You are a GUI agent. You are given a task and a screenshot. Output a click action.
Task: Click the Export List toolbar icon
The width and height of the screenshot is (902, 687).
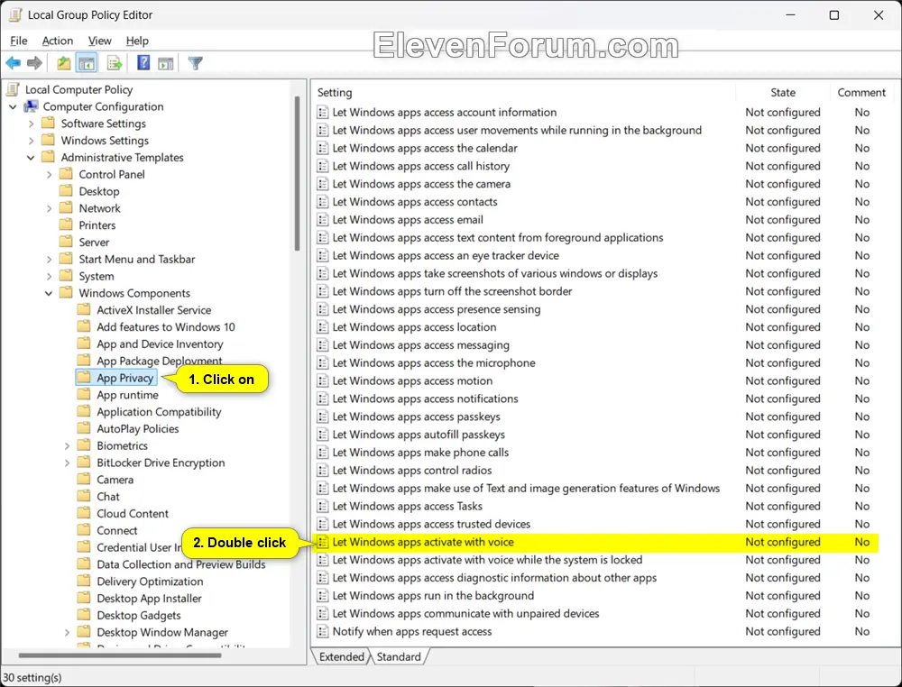pos(114,63)
